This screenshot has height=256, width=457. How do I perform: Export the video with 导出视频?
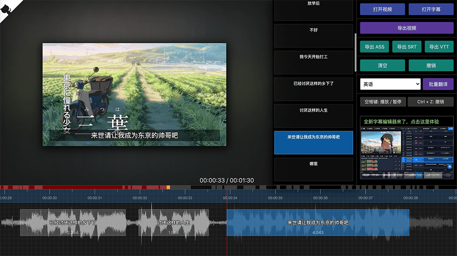[x=407, y=28]
